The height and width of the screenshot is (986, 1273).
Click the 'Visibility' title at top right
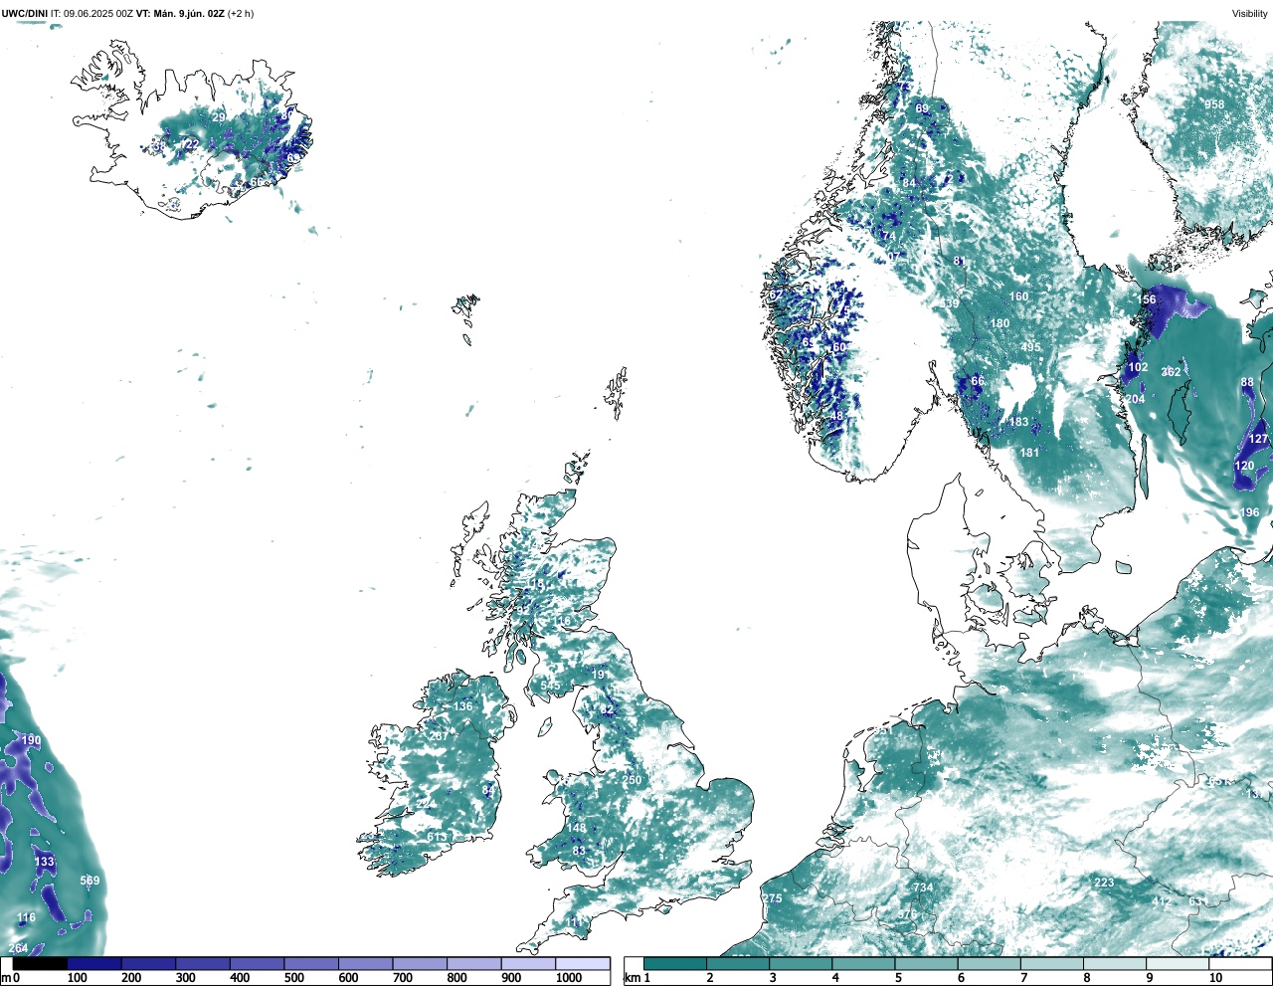[1249, 14]
